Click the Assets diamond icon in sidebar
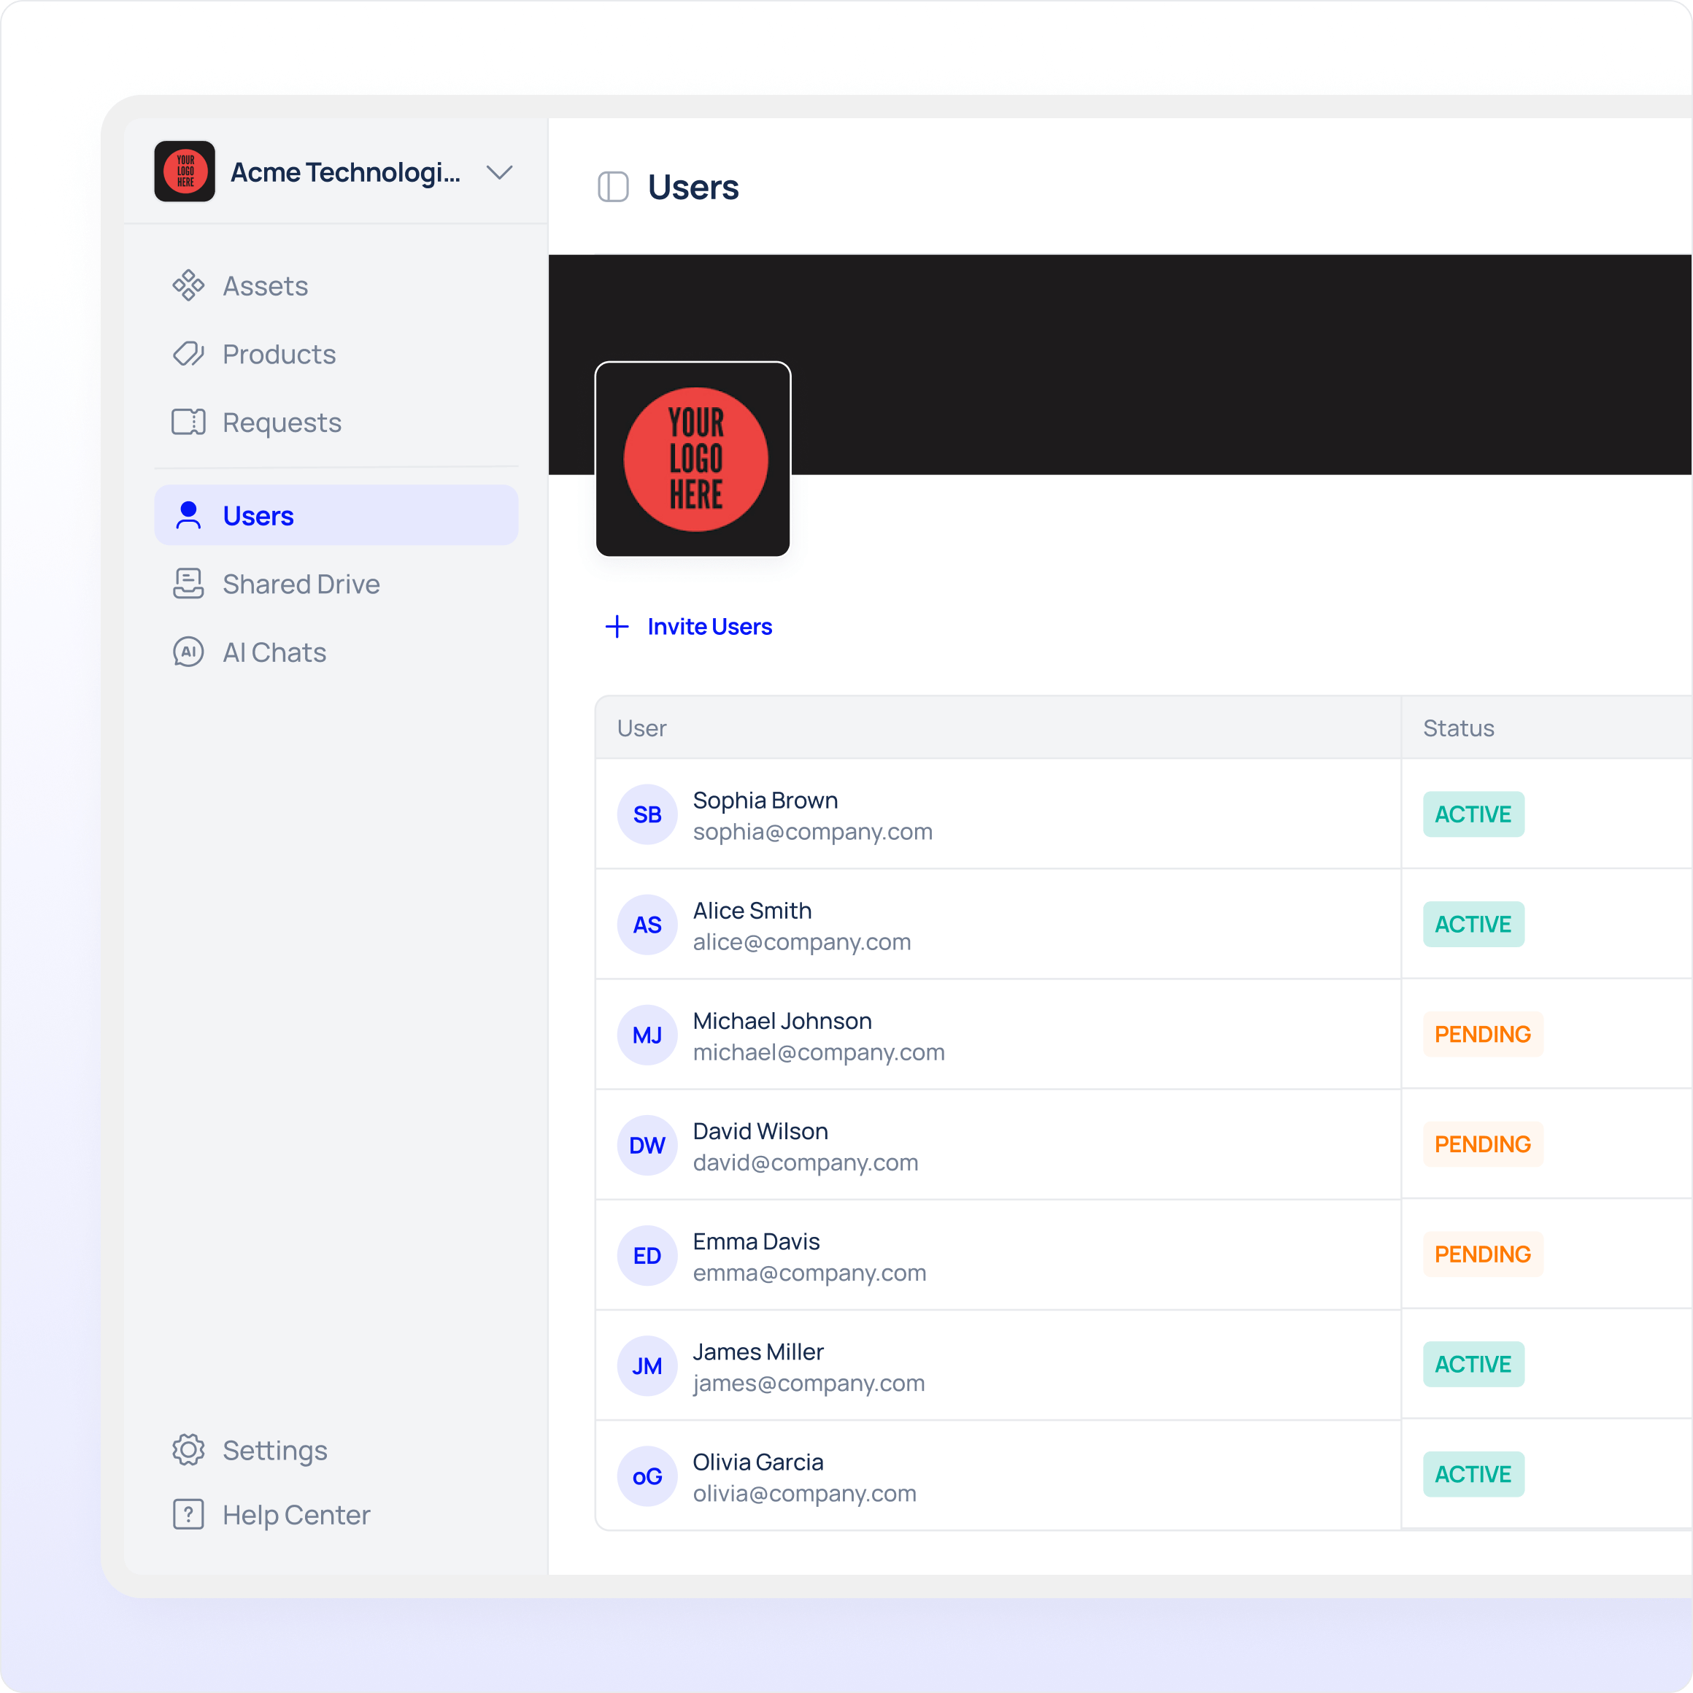Screen dimensions: 1693x1693 click(x=188, y=285)
